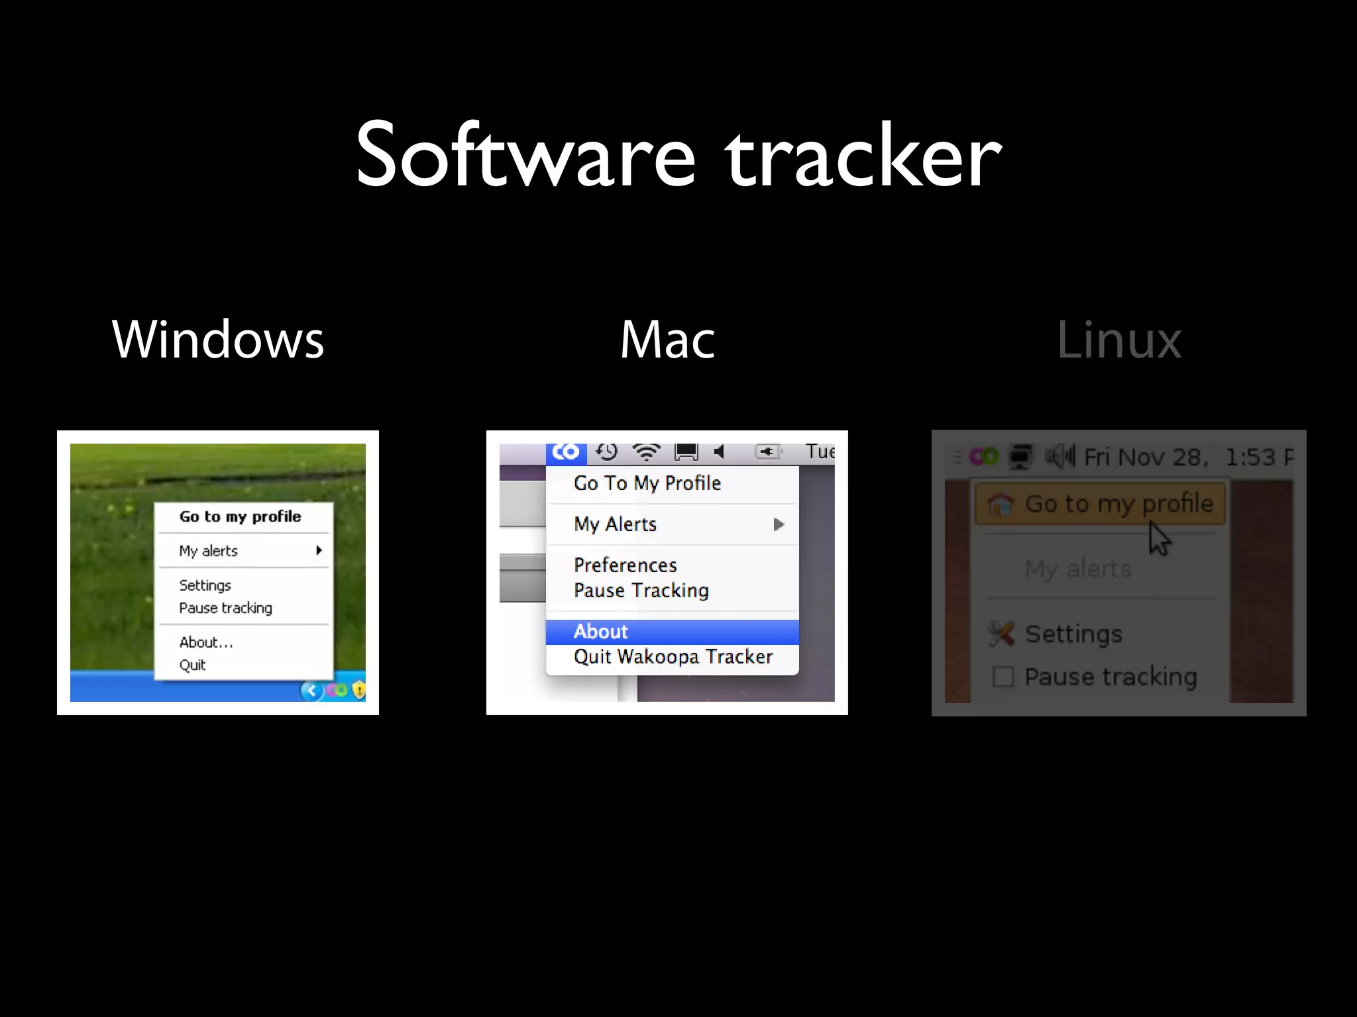
Task: Expand My Alerts submenu arrow in Mac menu
Action: (x=779, y=524)
